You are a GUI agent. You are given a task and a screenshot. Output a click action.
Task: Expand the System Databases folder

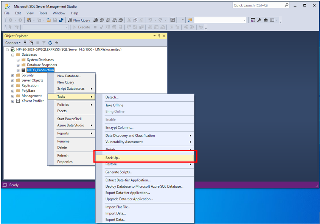(x=18, y=60)
